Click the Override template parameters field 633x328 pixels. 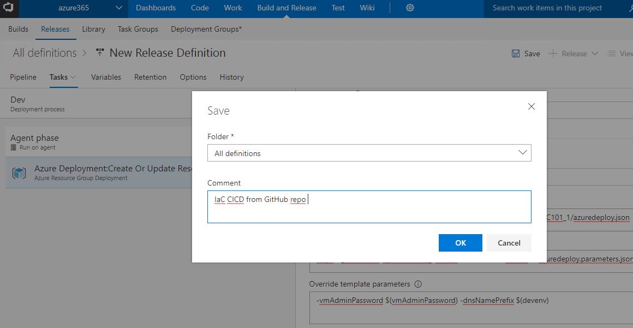[x=471, y=308]
